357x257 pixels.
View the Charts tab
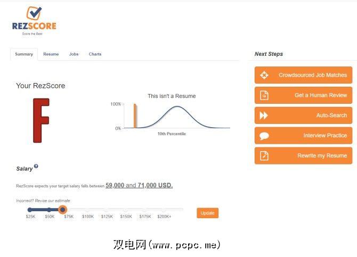point(95,54)
